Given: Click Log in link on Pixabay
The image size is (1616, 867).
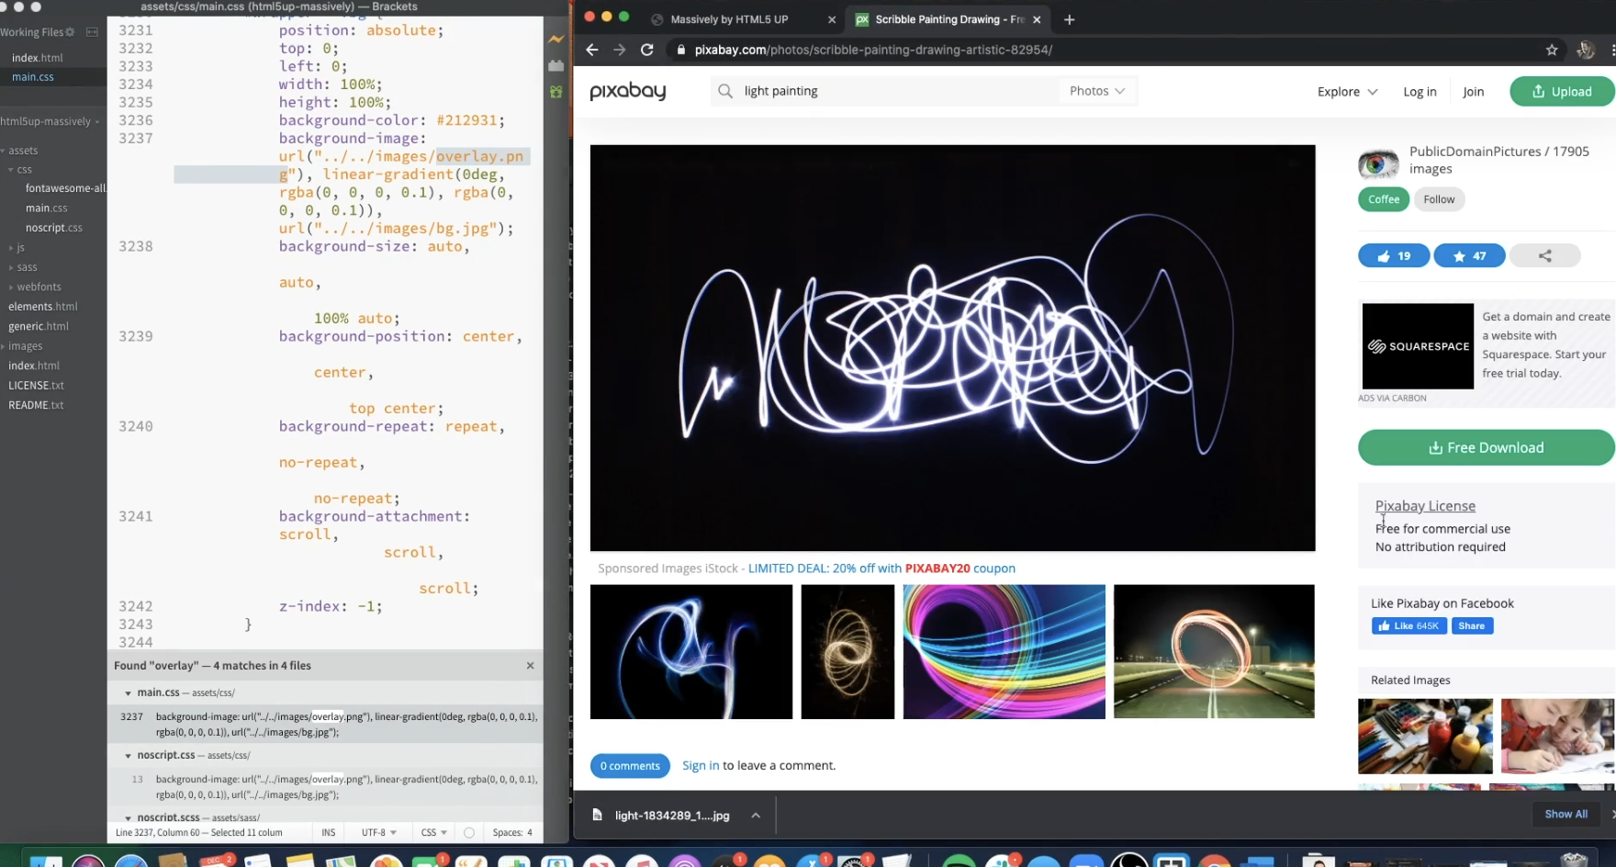Looking at the screenshot, I should point(1420,92).
